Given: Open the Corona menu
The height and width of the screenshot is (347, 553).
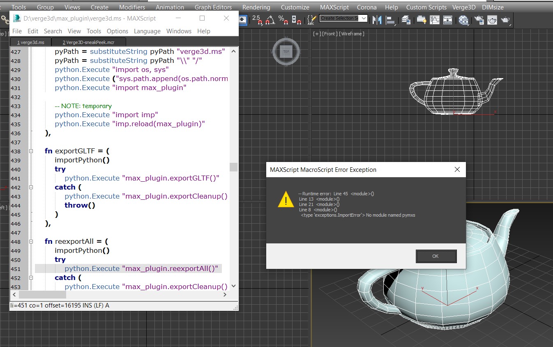Looking at the screenshot, I should click(x=366, y=7).
